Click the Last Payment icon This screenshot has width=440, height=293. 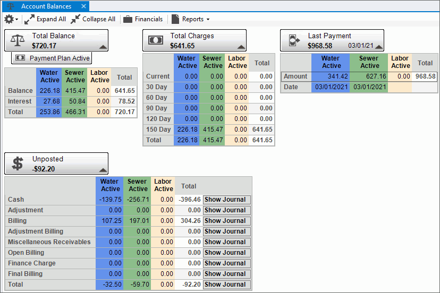point(294,40)
